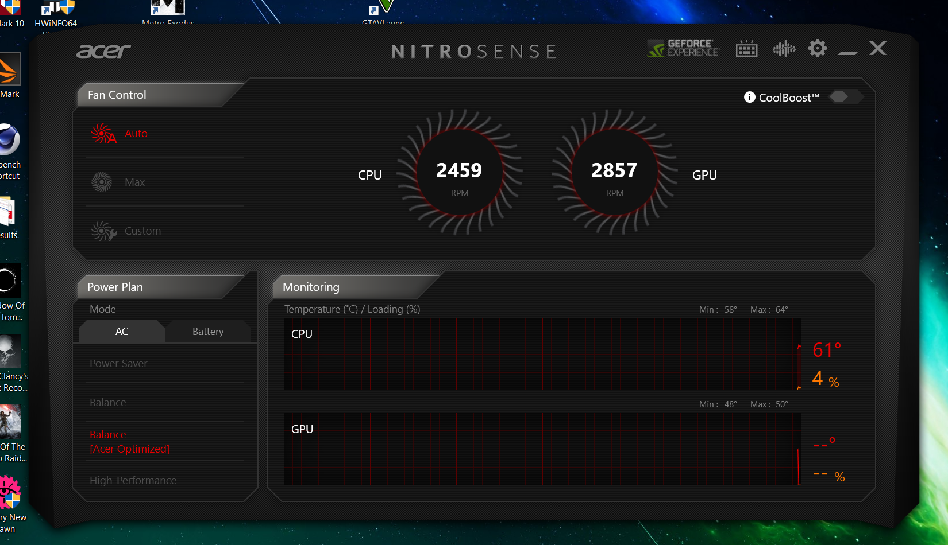
Task: Click the GPU Min: 48° value
Action: 718,404
